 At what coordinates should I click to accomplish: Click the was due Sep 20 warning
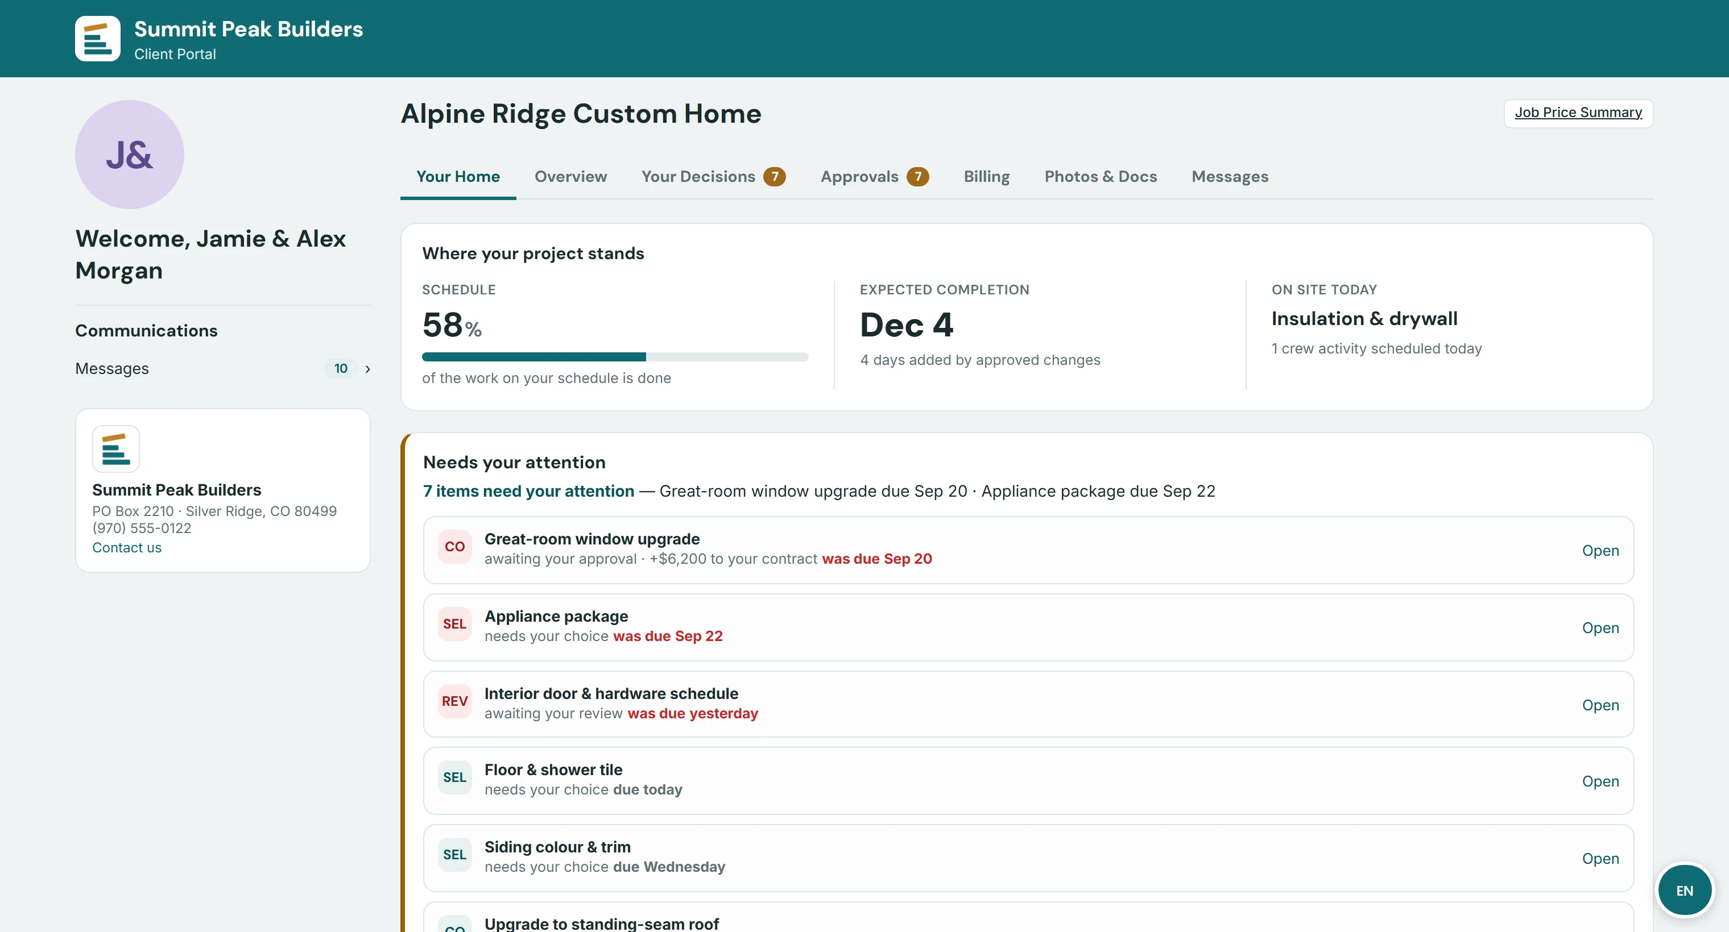[x=876, y=559]
